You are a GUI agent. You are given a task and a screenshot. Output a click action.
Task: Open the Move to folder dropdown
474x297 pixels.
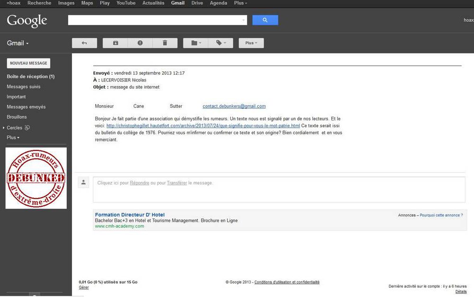(x=196, y=43)
